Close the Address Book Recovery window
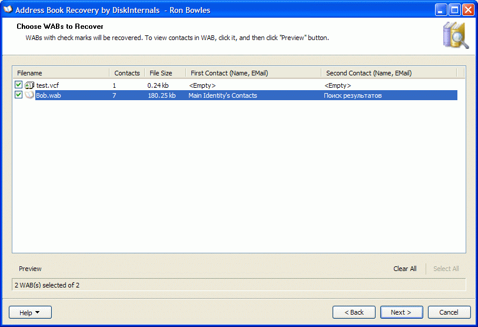The width and height of the screenshot is (478, 327). click(x=468, y=10)
